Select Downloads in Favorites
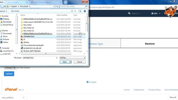 (7, 22)
